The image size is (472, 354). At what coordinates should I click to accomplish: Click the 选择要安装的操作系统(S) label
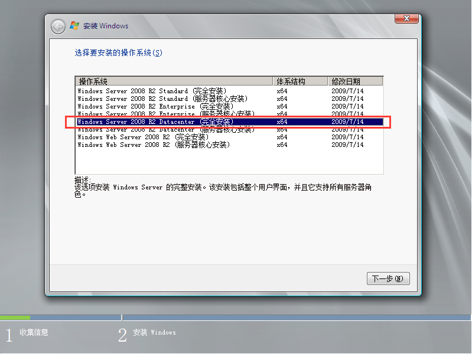118,53
